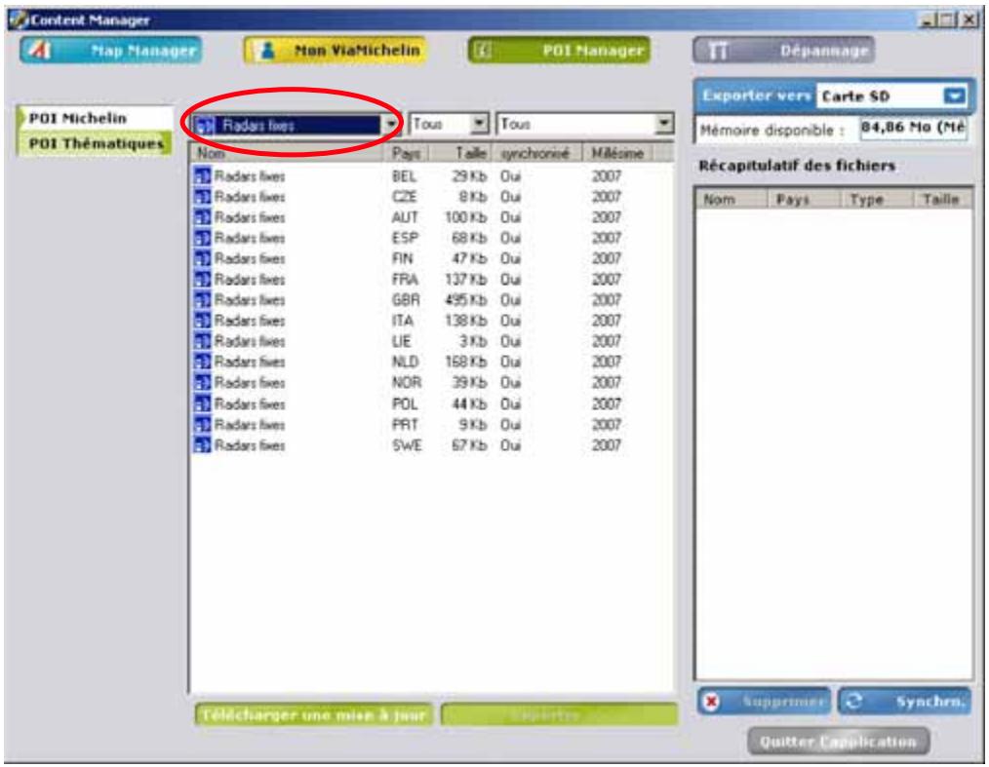Click radar icon of CZE row
Image resolution: width=989 pixels, height=767 pixels.
coord(203,197)
